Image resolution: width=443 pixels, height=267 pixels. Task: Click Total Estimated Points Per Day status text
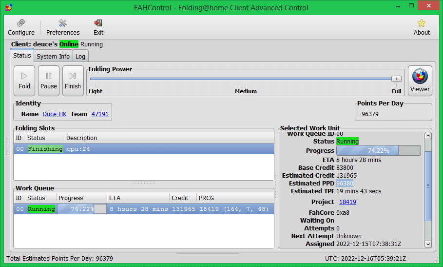(59, 259)
